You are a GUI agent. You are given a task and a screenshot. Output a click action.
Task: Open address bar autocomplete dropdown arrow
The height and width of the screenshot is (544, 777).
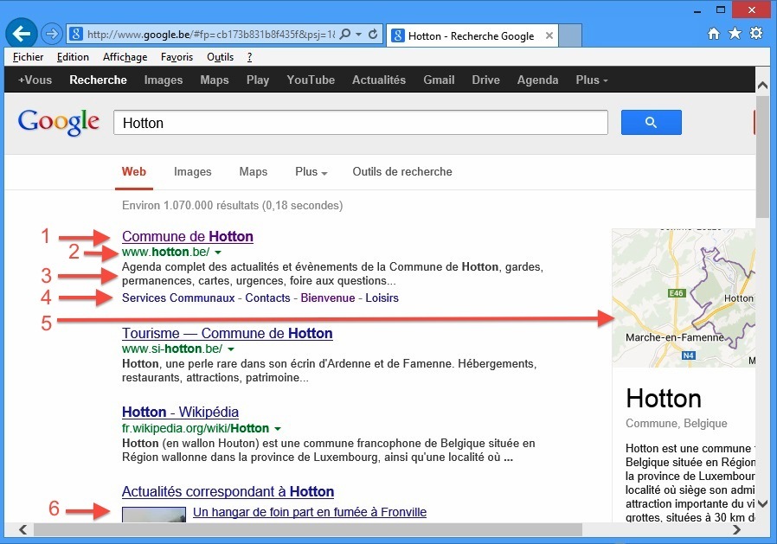tap(359, 35)
